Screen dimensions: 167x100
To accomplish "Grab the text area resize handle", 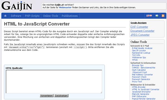I will [101, 92].
